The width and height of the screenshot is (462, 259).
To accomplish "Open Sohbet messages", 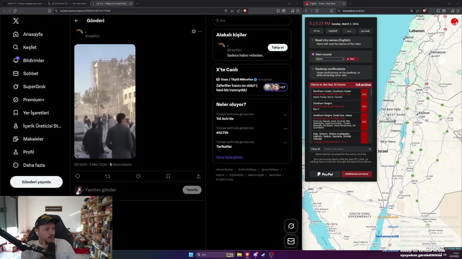I will point(26,73).
